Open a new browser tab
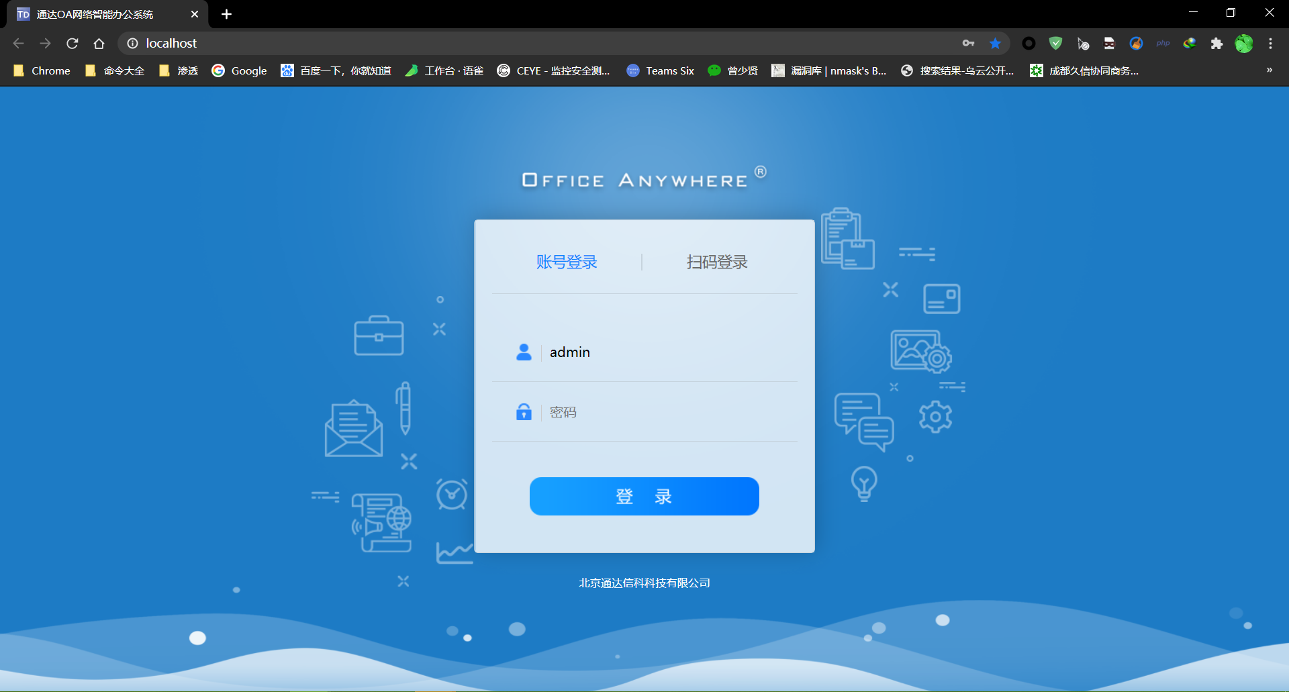Image resolution: width=1289 pixels, height=692 pixels. pyautogui.click(x=226, y=14)
